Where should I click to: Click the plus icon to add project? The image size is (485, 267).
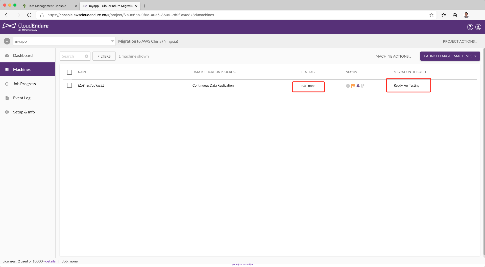click(x=7, y=41)
